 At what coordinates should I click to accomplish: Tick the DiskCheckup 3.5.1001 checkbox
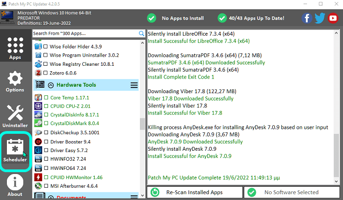(x=46, y=132)
